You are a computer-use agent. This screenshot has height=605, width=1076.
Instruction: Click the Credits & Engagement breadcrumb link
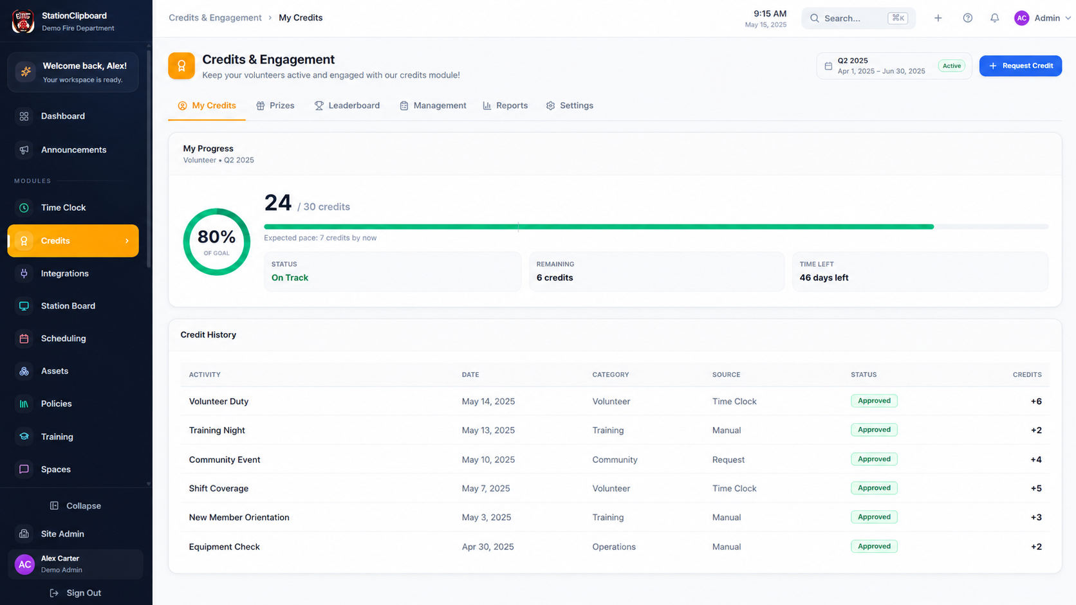point(215,18)
